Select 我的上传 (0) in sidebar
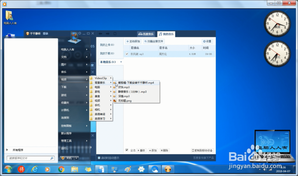The image size is (298, 176). tap(107, 45)
